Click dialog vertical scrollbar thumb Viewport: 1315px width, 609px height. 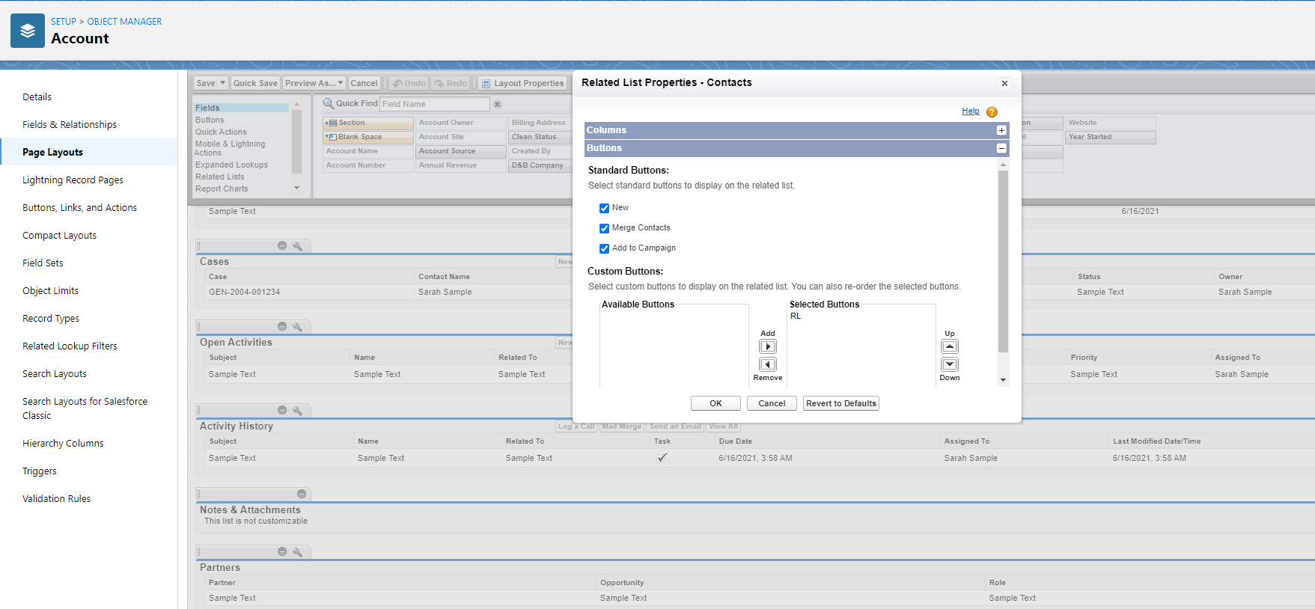[x=1003, y=262]
